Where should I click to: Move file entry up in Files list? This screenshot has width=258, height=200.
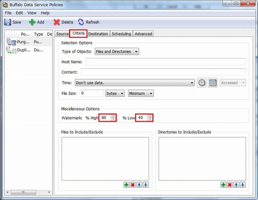(139, 185)
